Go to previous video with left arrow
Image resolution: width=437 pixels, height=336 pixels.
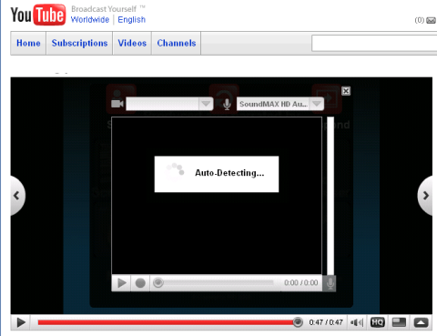coord(17,196)
